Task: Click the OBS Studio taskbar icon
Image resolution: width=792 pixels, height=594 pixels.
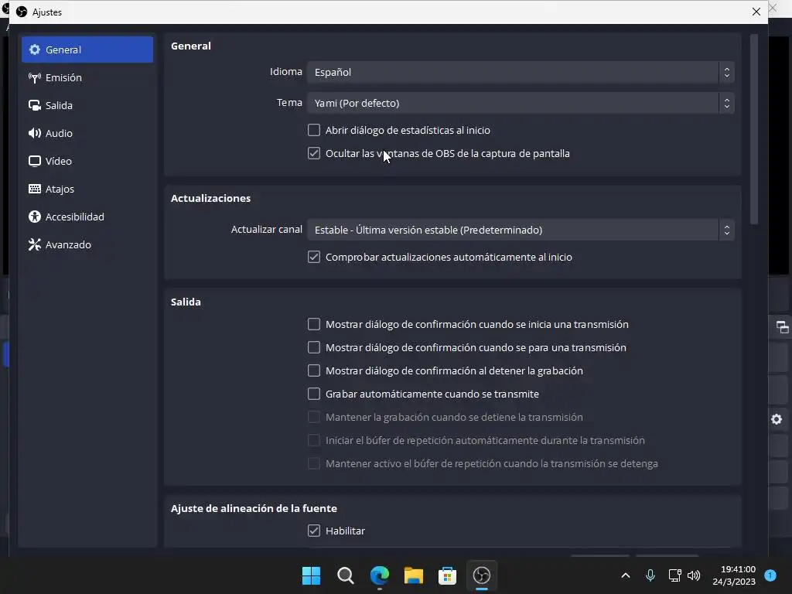Action: 481,575
